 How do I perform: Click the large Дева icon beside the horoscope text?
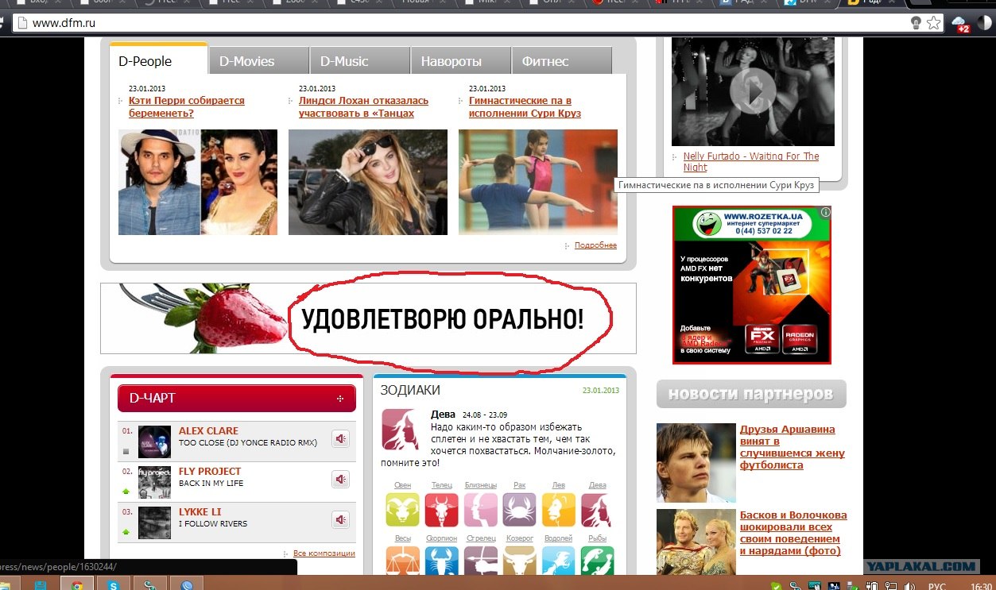[x=401, y=430]
